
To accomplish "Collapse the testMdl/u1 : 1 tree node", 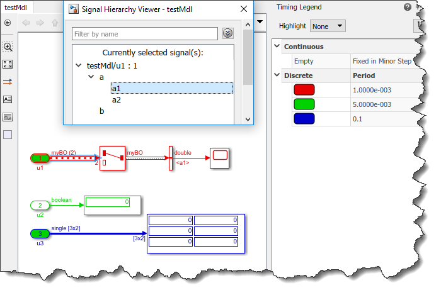I will click(x=78, y=65).
